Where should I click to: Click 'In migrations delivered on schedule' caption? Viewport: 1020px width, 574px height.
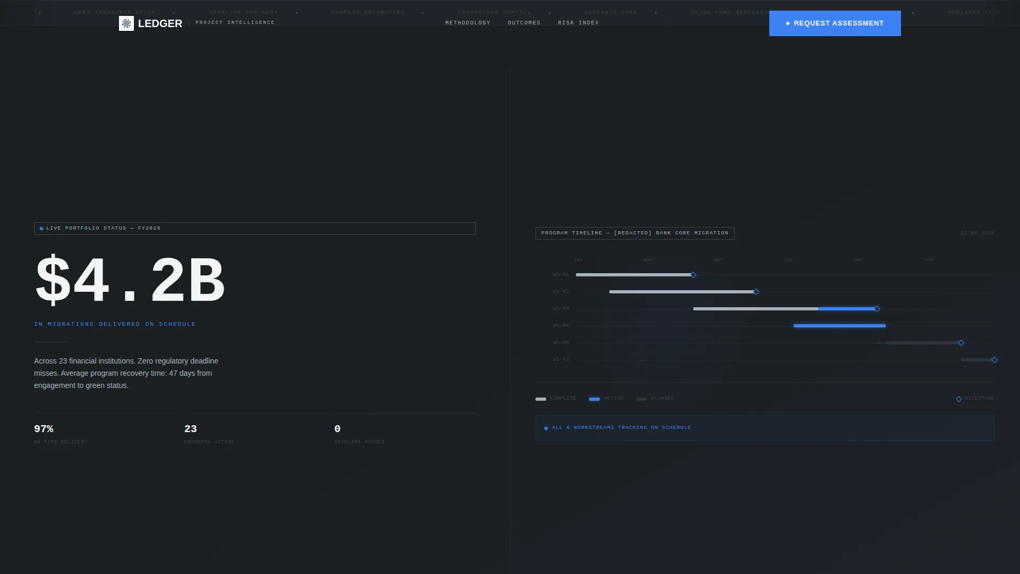tap(115, 324)
